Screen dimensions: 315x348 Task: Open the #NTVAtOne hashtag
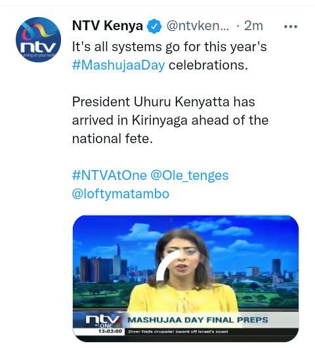pyautogui.click(x=110, y=175)
